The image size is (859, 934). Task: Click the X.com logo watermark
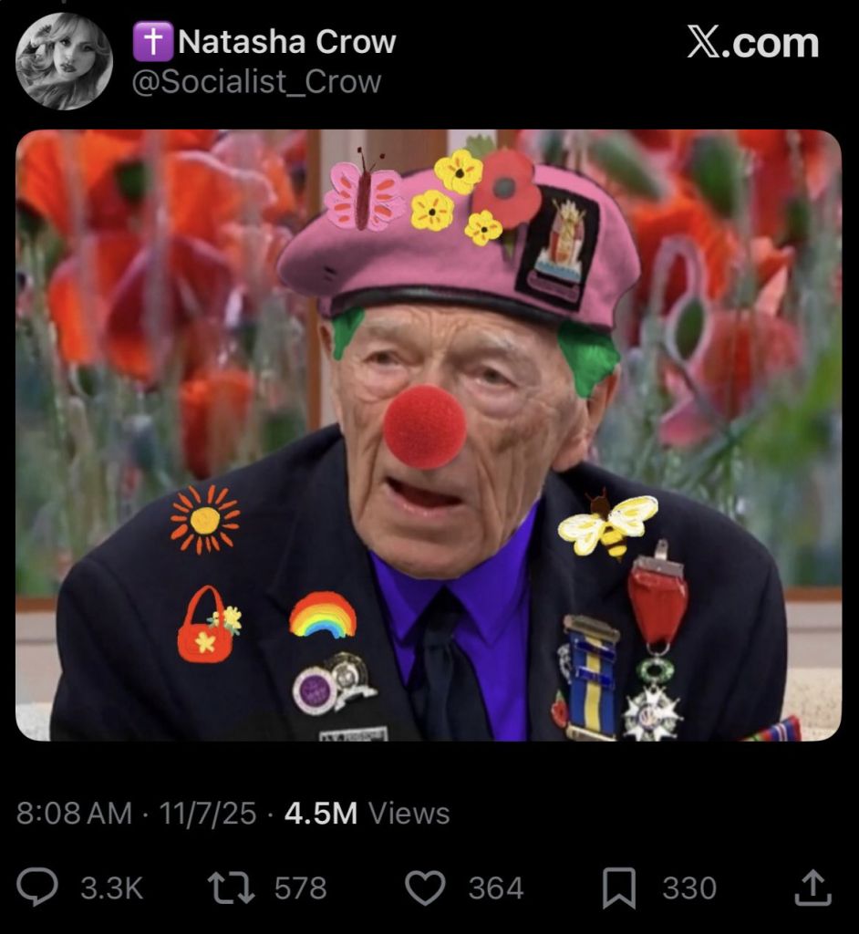pyautogui.click(x=753, y=43)
